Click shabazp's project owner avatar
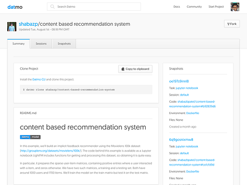The width and height of the screenshot is (247, 185). pos(12,27)
